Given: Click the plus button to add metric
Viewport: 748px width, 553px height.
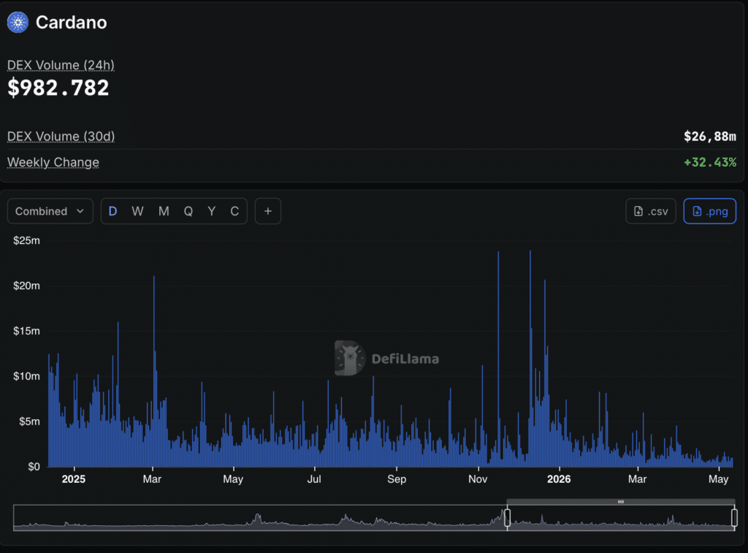Looking at the screenshot, I should point(268,211).
